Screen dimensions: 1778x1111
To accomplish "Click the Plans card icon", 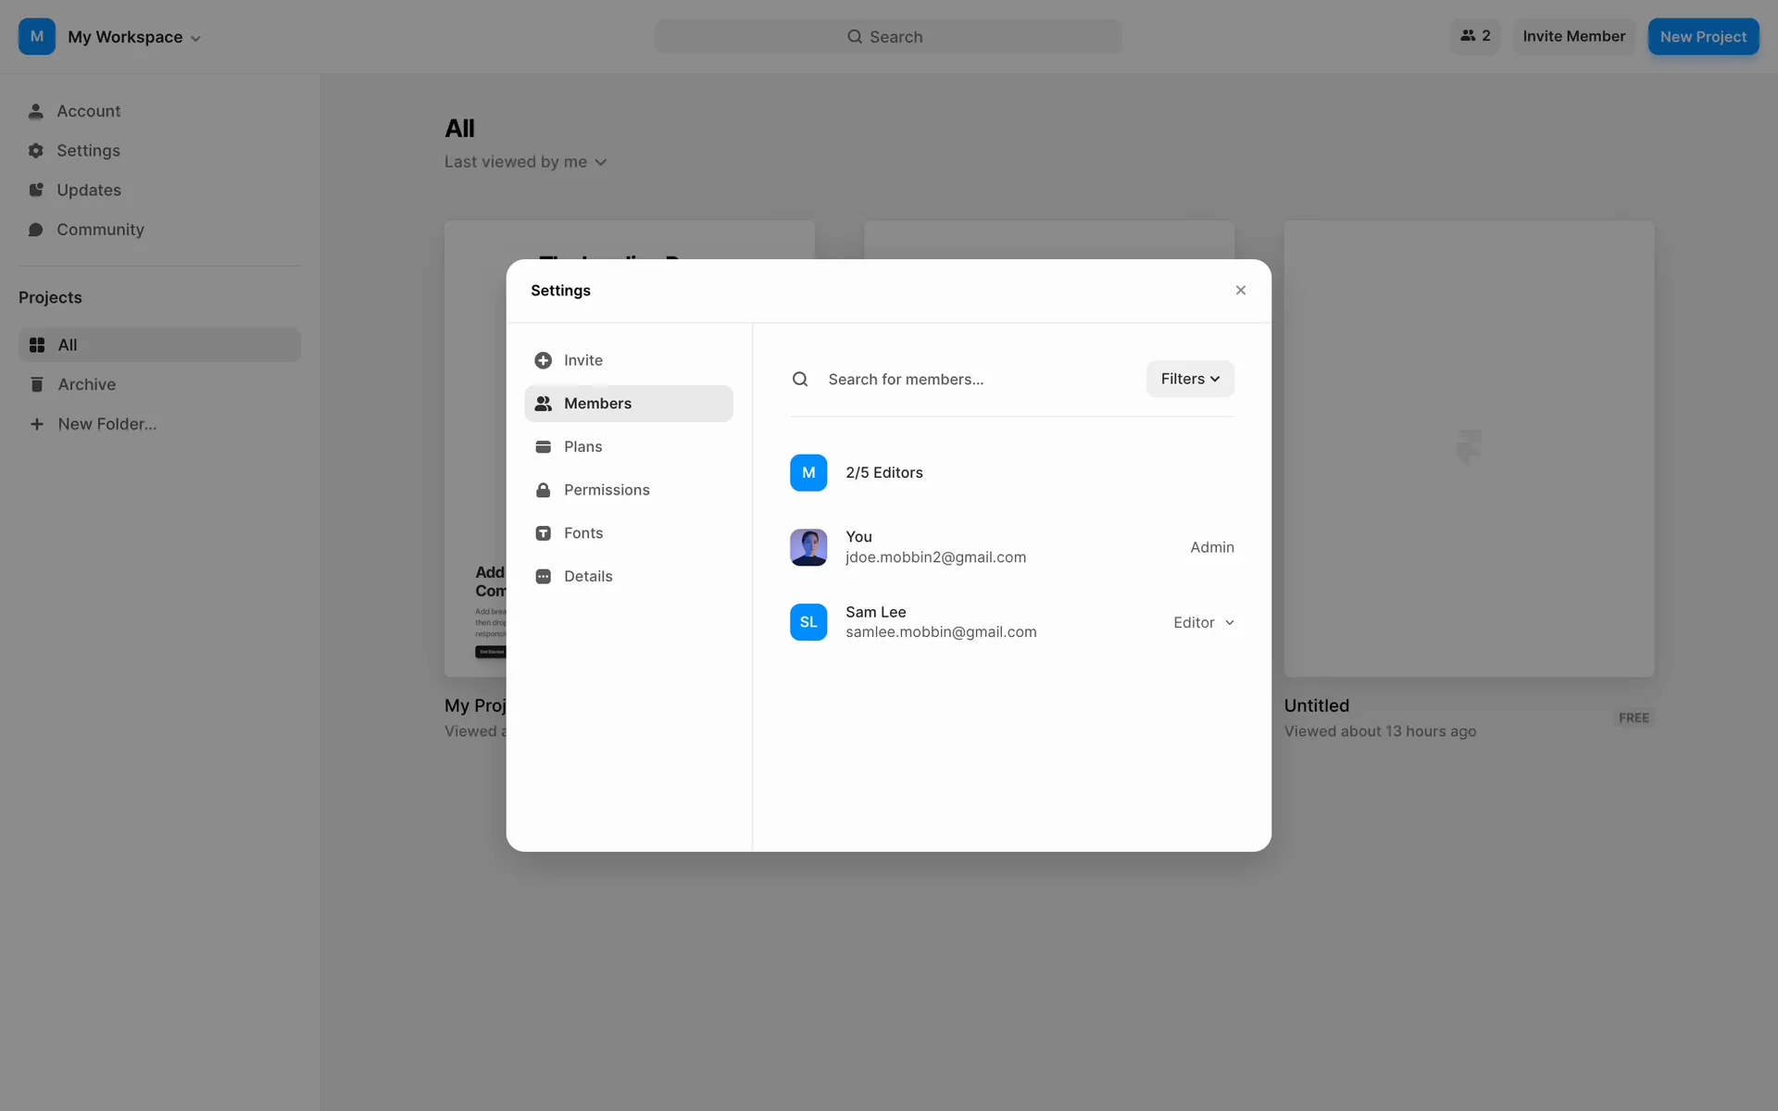I will pos(544,446).
